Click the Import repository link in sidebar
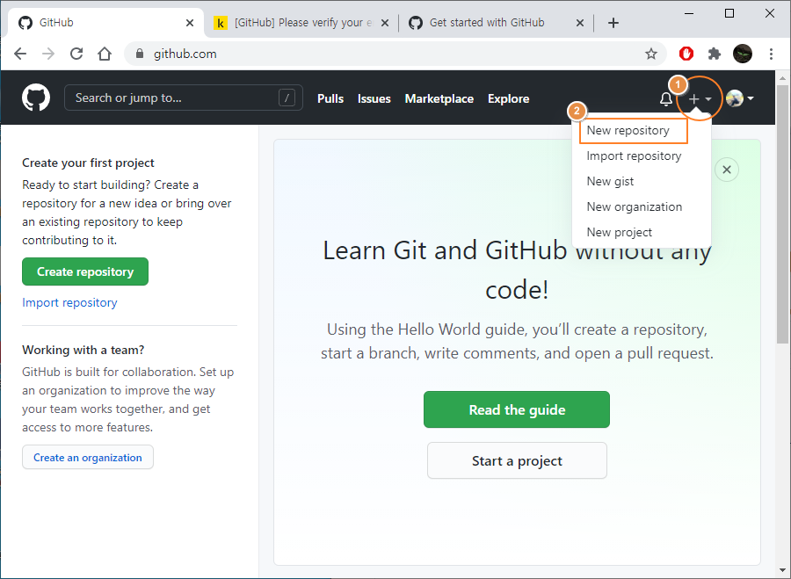The height and width of the screenshot is (579, 791). [69, 302]
